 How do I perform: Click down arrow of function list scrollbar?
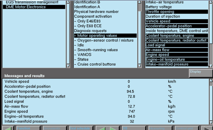[139, 66]
